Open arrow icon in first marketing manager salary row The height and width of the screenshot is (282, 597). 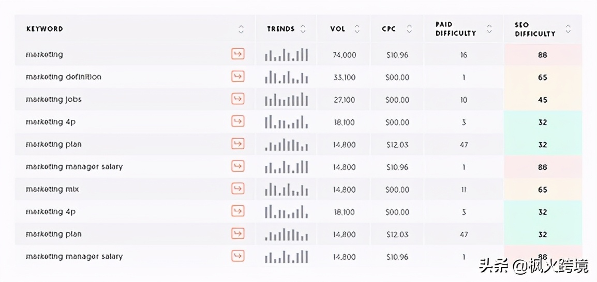point(237,166)
